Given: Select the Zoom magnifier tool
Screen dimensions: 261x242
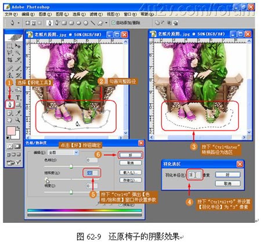Looking at the screenshot, I should 18,120.
